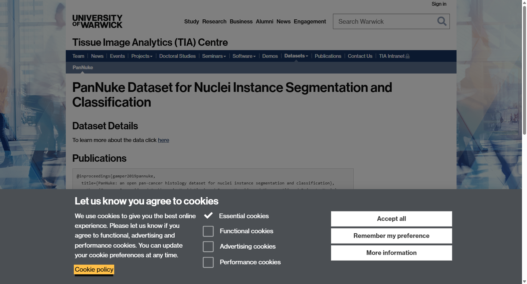Click Accept all cookies button

(391, 219)
